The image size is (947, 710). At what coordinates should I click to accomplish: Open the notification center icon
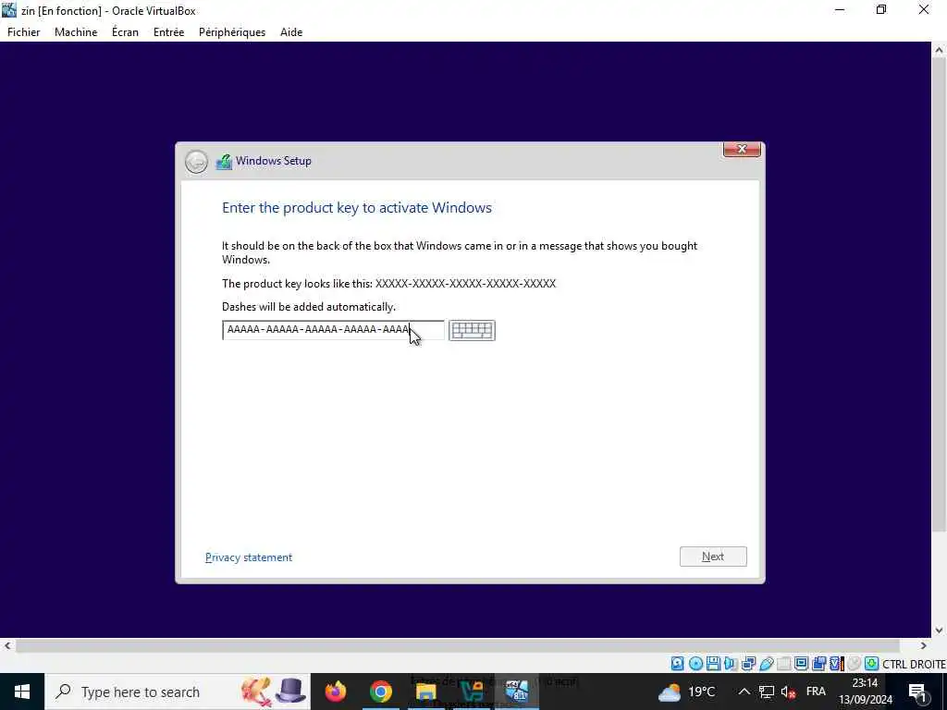pyautogui.click(x=918, y=692)
